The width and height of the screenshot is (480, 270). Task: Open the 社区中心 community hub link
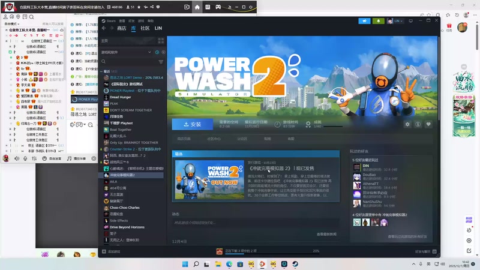[x=214, y=139]
